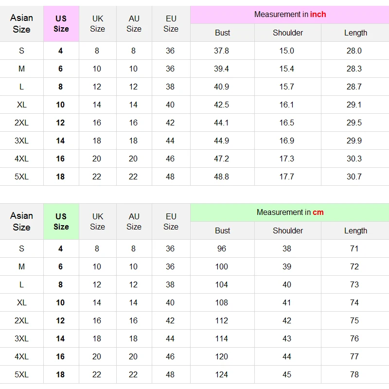Image resolution: width=389 pixels, height=389 pixels.
Task: Click the Measurement in inch header
Action: coord(290,15)
